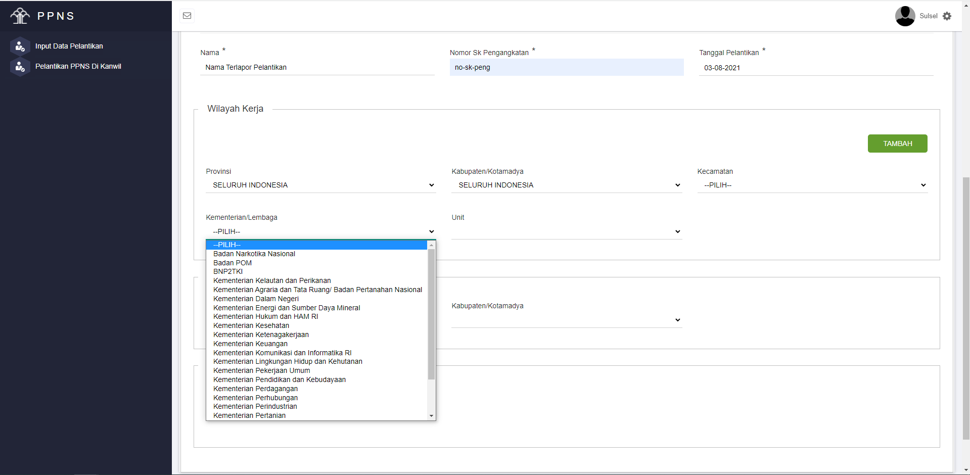Image resolution: width=970 pixels, height=475 pixels.
Task: Choose Kementerian Perhubungan
Action: point(317,398)
